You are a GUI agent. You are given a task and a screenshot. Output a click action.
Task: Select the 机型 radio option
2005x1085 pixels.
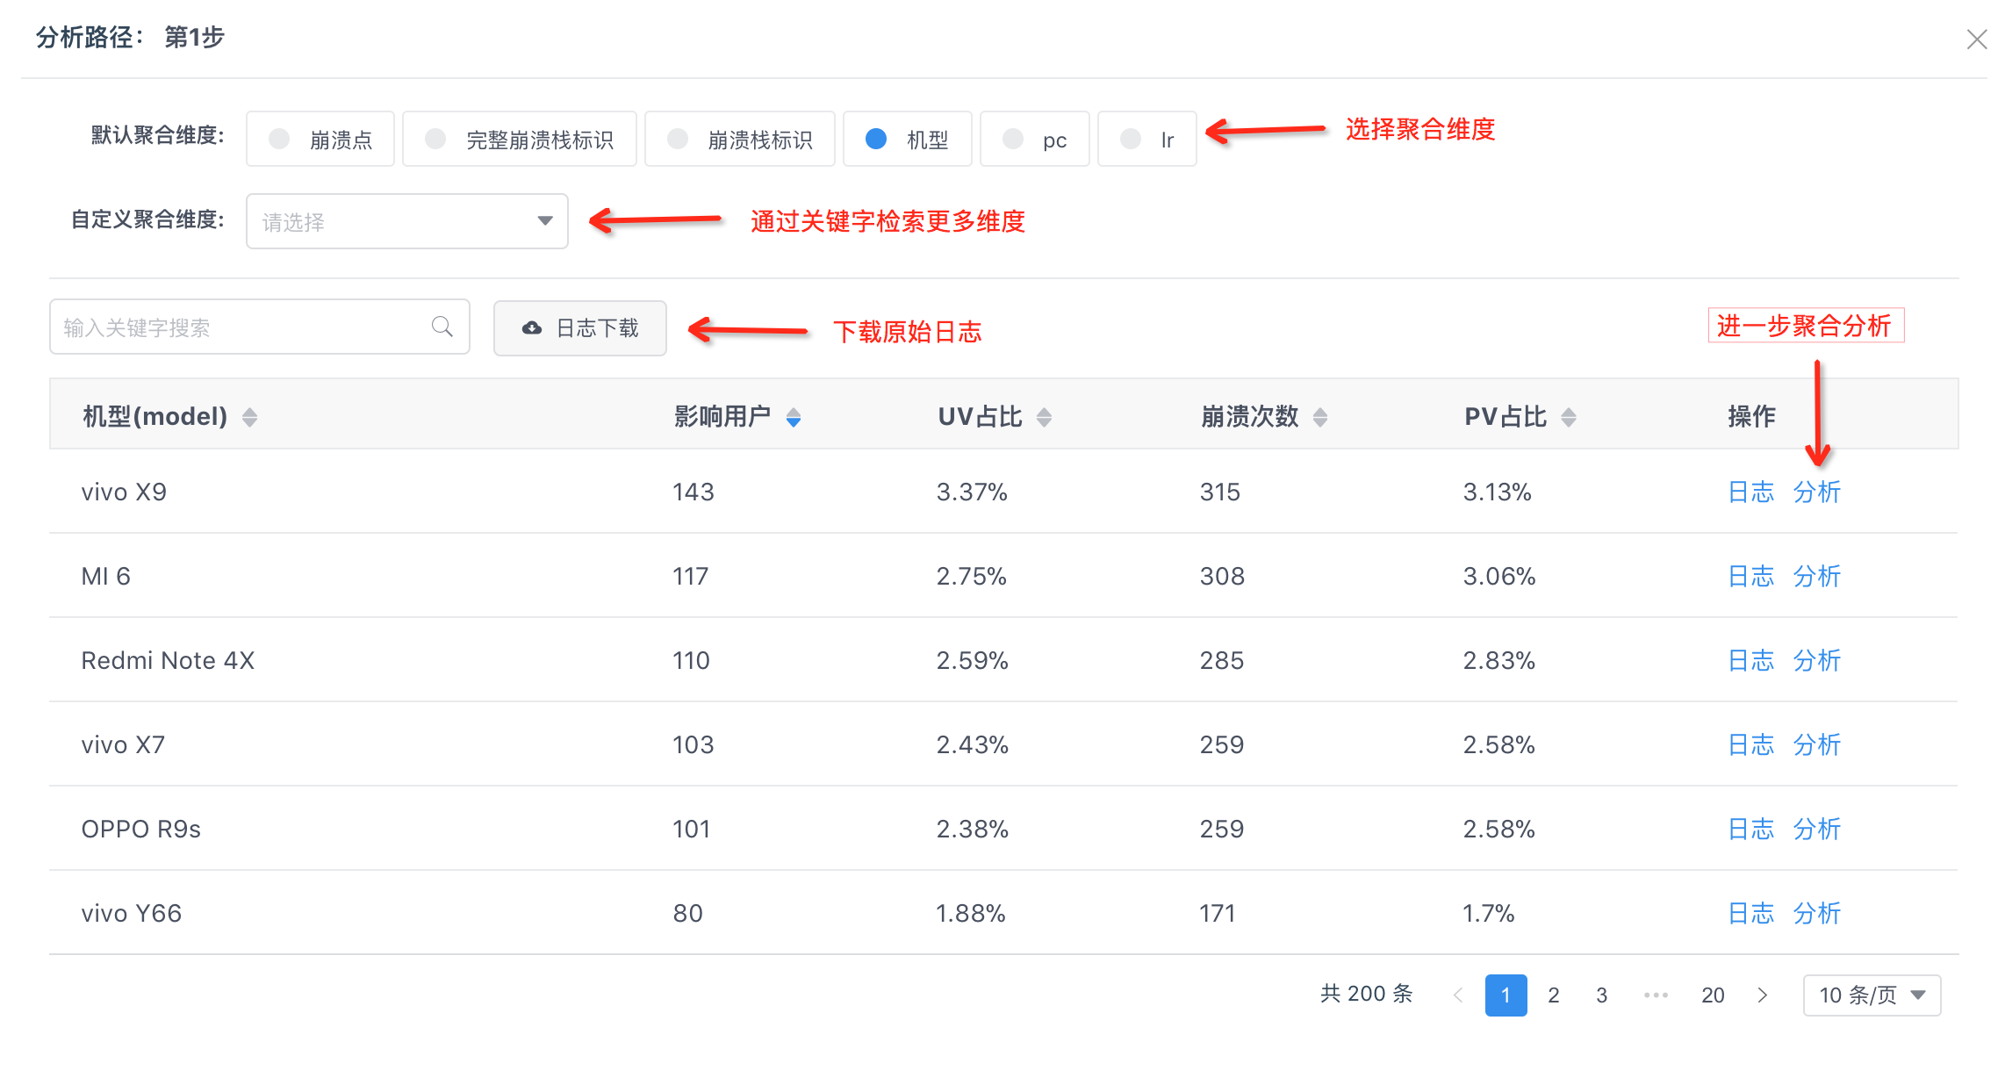(907, 139)
